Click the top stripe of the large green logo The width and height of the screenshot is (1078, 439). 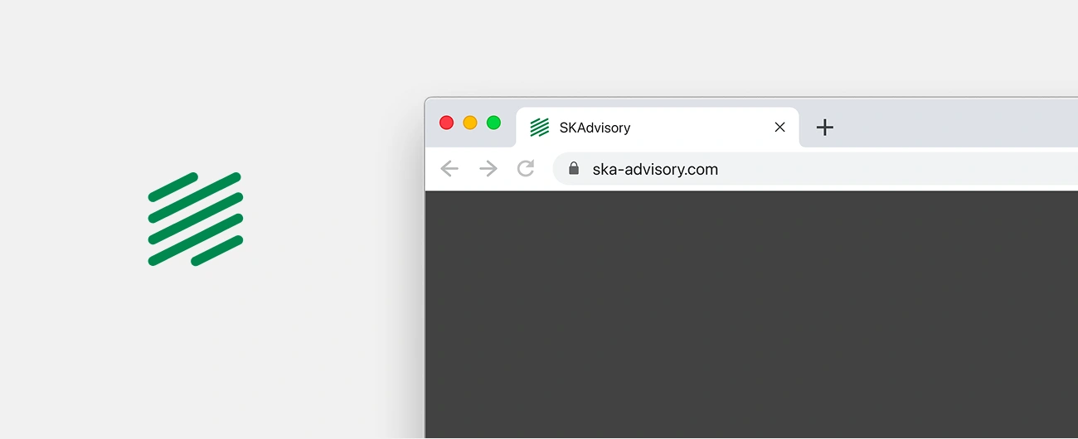point(173,186)
